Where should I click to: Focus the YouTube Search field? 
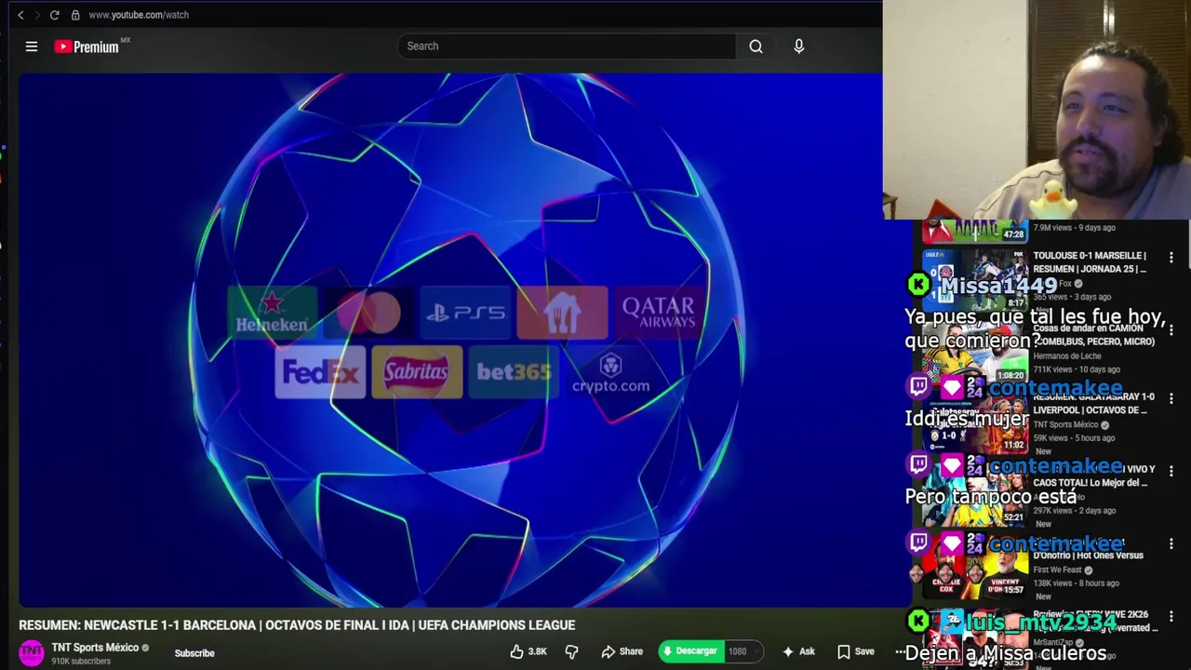point(566,46)
